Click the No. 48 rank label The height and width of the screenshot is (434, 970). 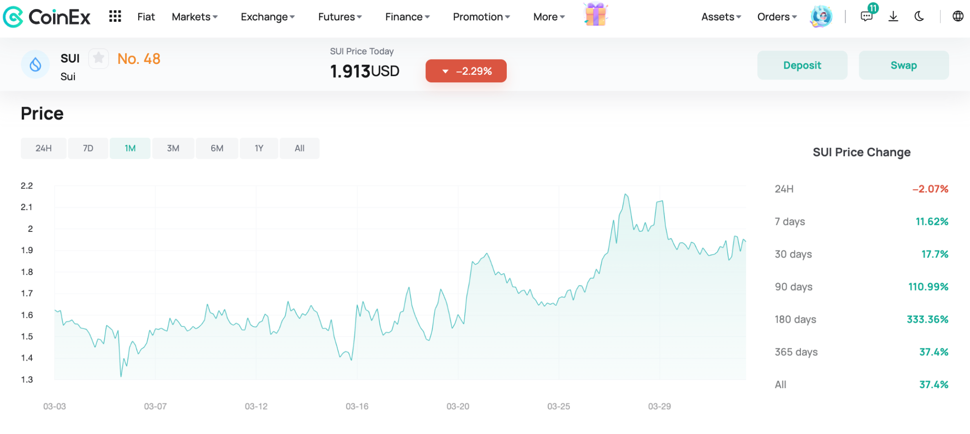[139, 59]
